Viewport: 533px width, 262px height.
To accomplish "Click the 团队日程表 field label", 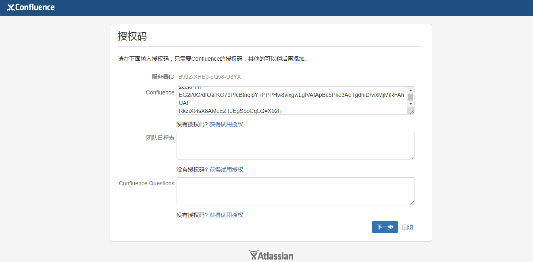I will pyautogui.click(x=160, y=138).
